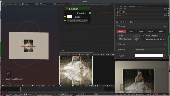The width and height of the screenshot is (170, 96).
Task: Select Plane in the outliner
Action: [x=120, y=16]
